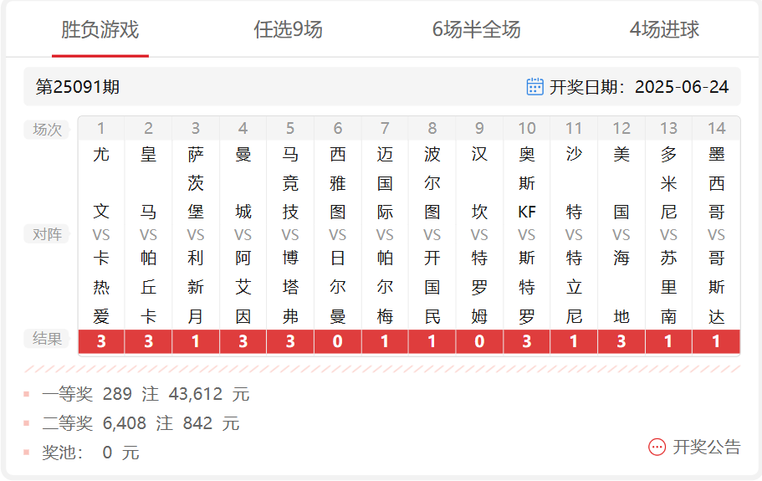Select match number 14 header
The image size is (762, 481).
tap(716, 128)
